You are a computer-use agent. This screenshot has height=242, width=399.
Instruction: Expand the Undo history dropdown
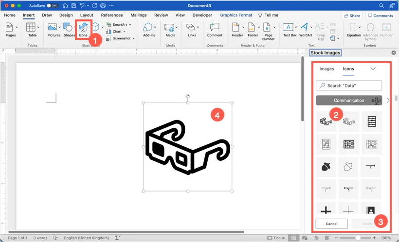click(88, 6)
